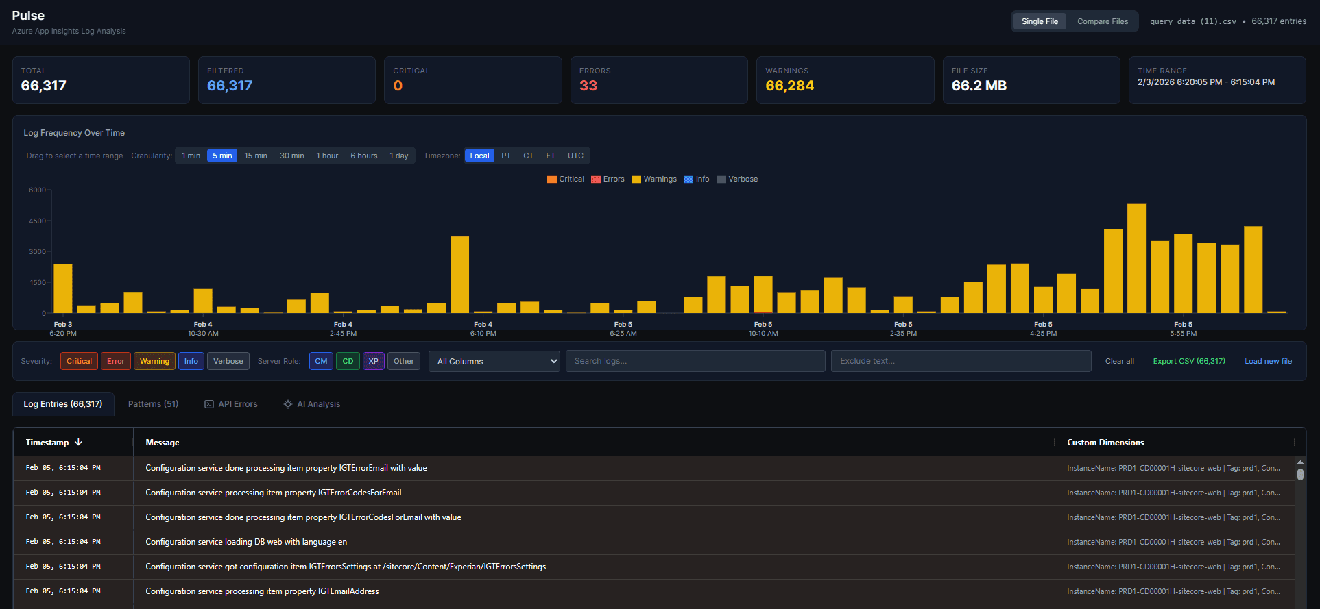Viewport: 1320px width, 609px height.
Task: Toggle Critical severity filter
Action: coord(79,361)
